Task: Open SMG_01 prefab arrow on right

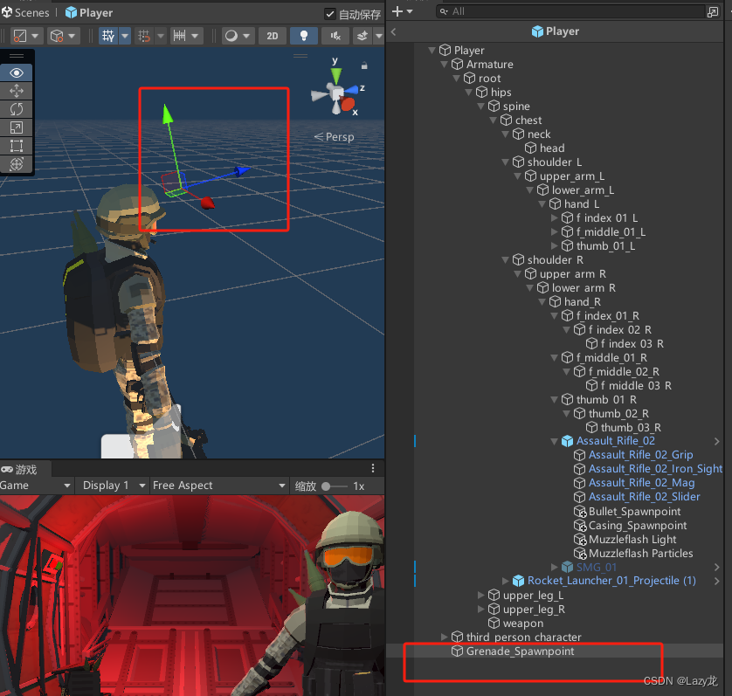Action: pyautogui.click(x=716, y=567)
